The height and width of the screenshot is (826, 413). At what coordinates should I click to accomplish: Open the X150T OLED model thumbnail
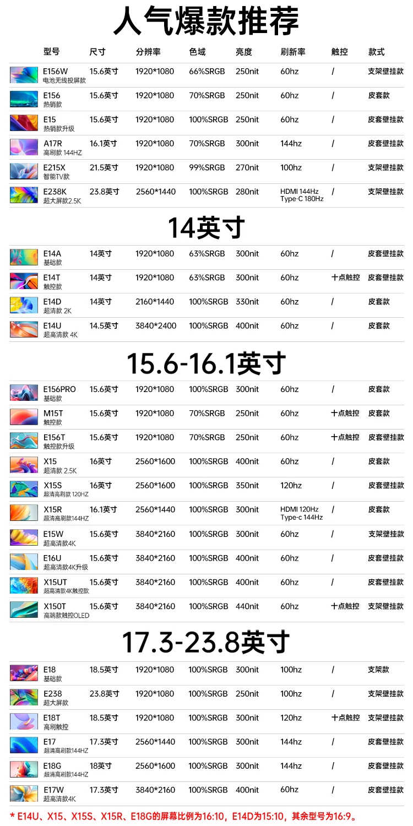[24, 610]
